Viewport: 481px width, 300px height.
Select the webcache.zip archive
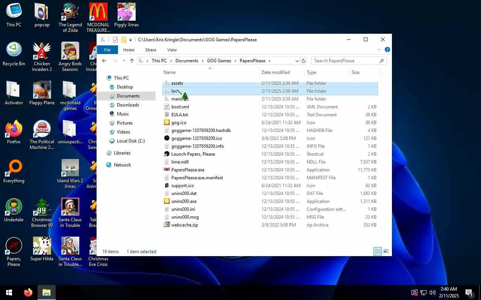pos(184,225)
